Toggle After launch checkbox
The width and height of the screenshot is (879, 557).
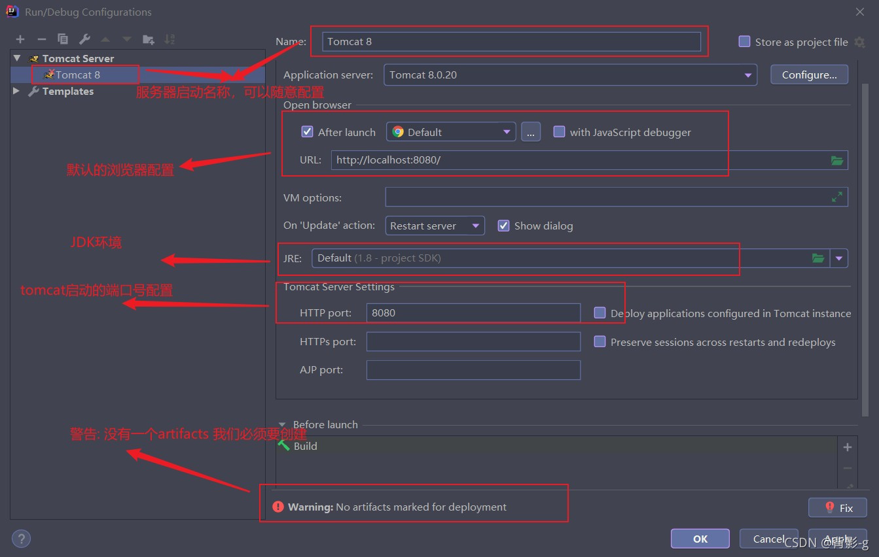coord(307,131)
